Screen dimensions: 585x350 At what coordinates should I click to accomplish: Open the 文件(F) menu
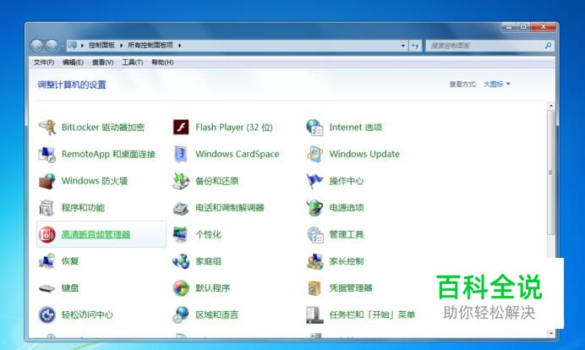[x=44, y=63]
